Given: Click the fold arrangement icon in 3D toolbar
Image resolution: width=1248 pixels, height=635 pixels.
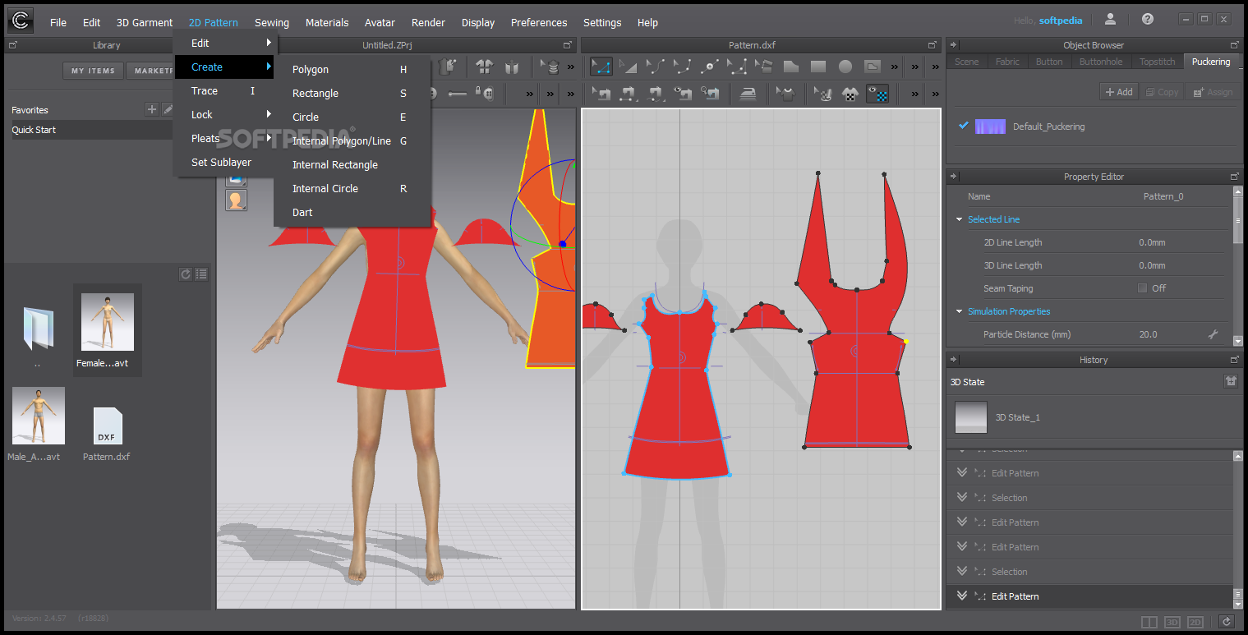Looking at the screenshot, I should click(x=512, y=67).
